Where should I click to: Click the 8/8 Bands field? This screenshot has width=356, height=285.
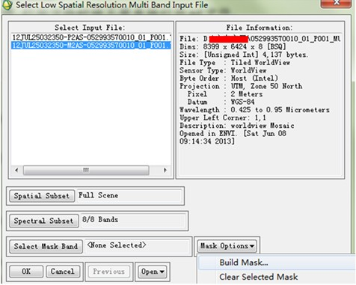coord(133,221)
